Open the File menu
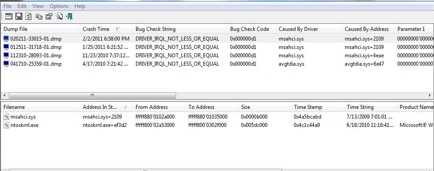The image size is (434, 171). [x=7, y=6]
